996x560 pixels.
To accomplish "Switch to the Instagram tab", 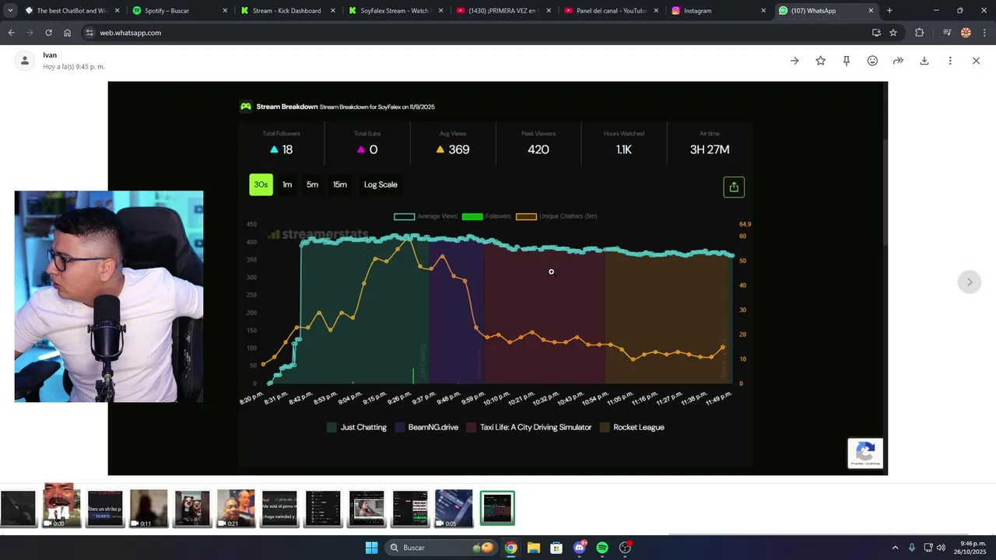I will tap(718, 11).
